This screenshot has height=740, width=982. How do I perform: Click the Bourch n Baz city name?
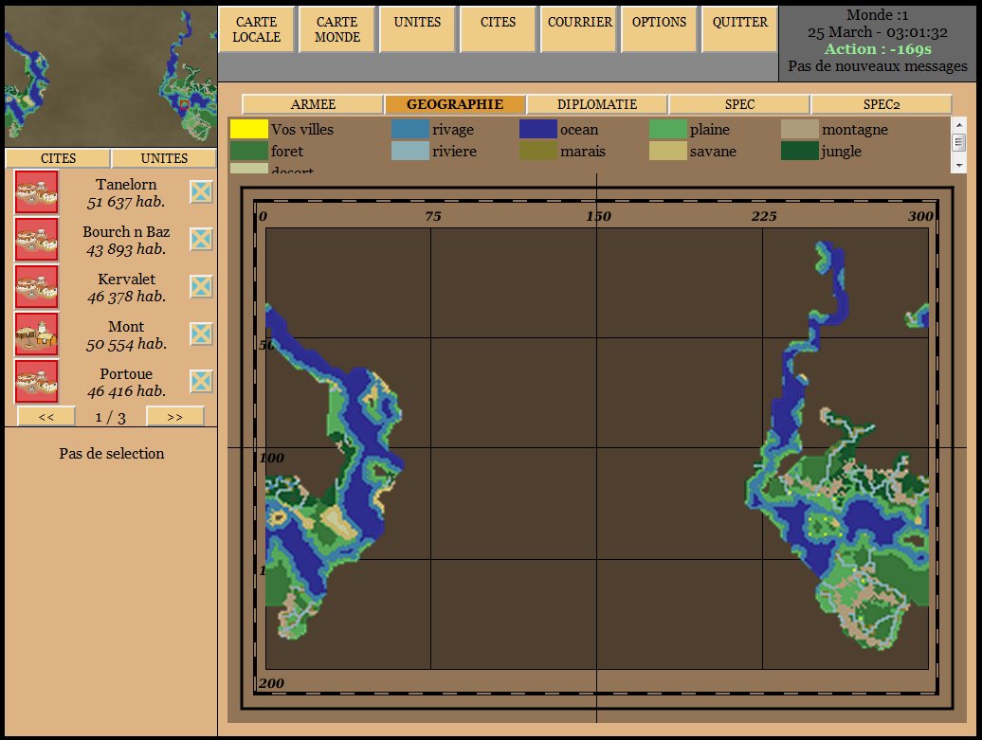click(126, 231)
